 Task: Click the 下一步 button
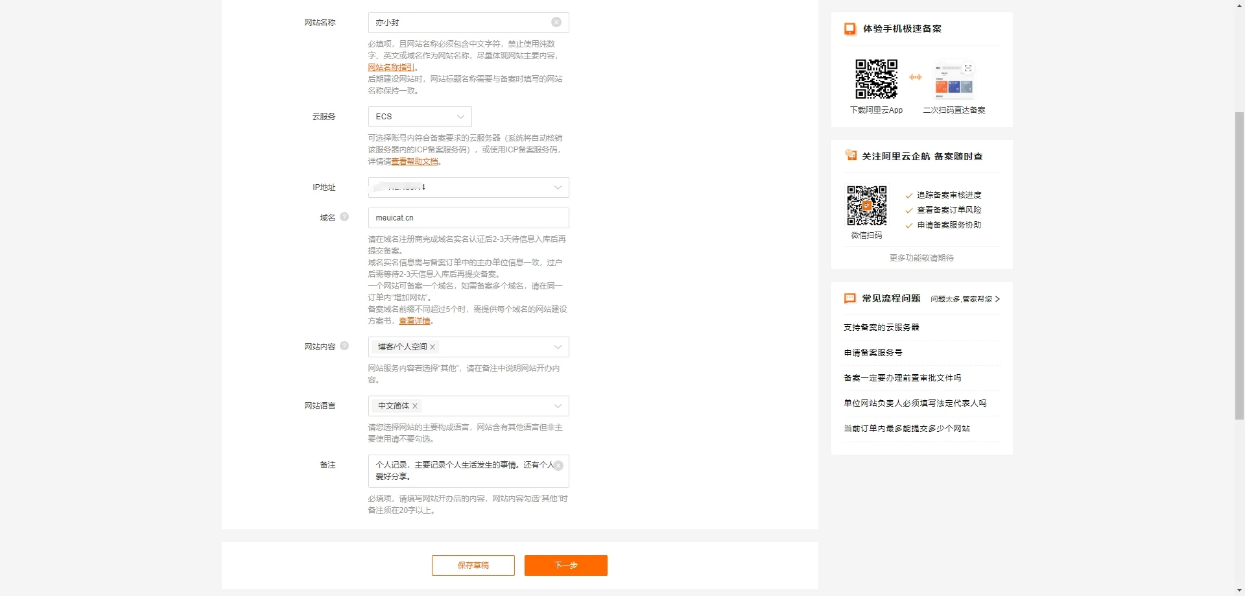[x=565, y=566]
